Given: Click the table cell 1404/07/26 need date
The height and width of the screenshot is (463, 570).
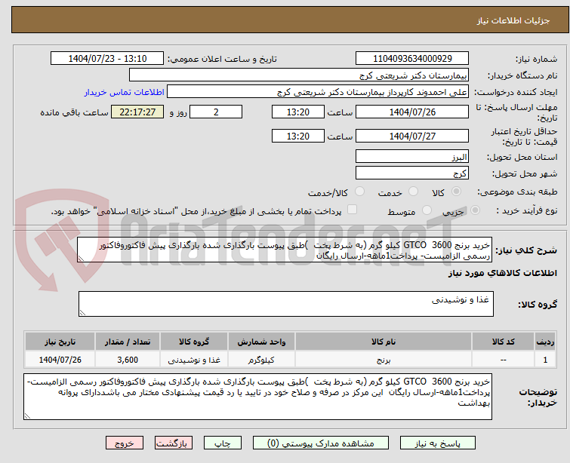Looking at the screenshot, I should pos(60,360).
